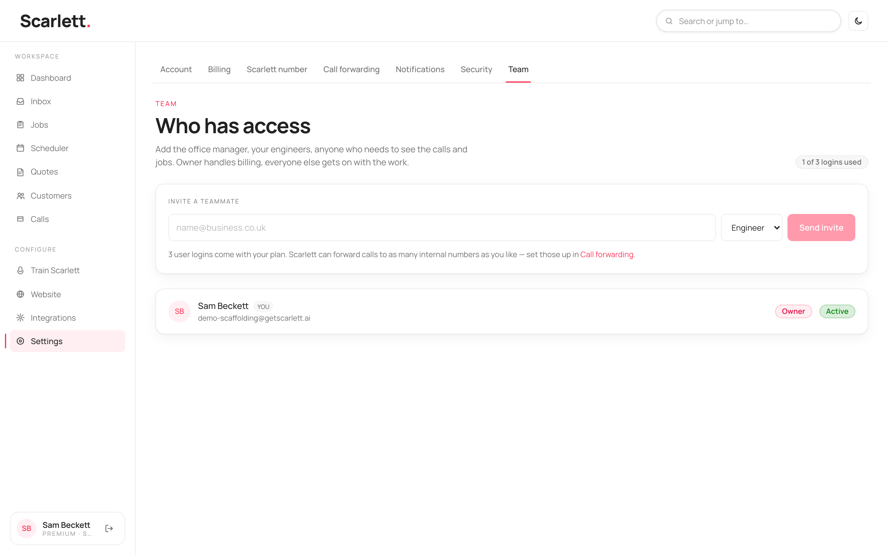Click Sam Beckett name in team list
This screenshot has width=888, height=555.
pyautogui.click(x=223, y=306)
